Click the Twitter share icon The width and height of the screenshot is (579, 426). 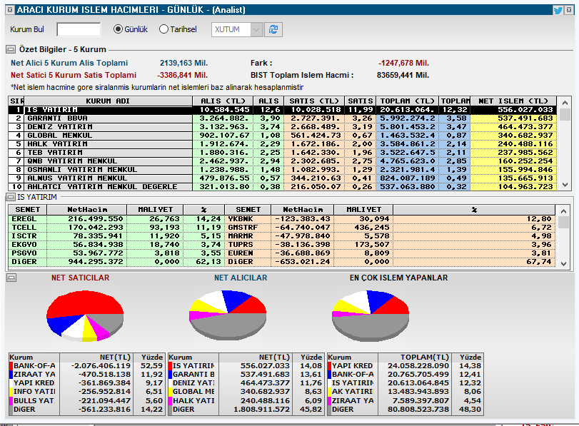[x=558, y=10]
